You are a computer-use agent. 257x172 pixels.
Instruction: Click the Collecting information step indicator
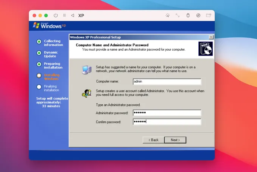tap(39, 42)
